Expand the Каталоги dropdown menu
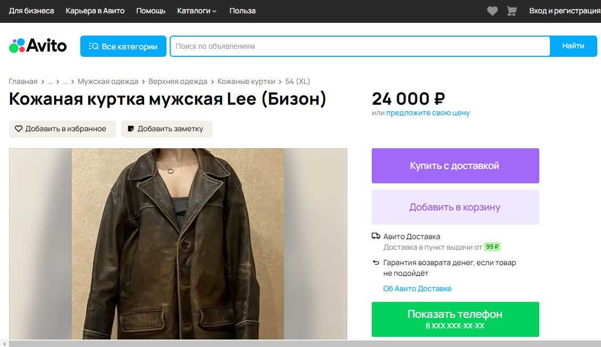601x347 pixels. point(197,11)
